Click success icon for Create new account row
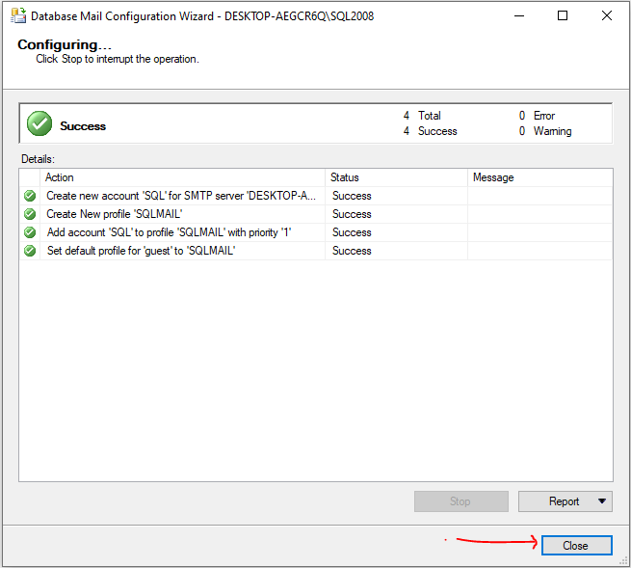The image size is (631, 568). [x=30, y=196]
